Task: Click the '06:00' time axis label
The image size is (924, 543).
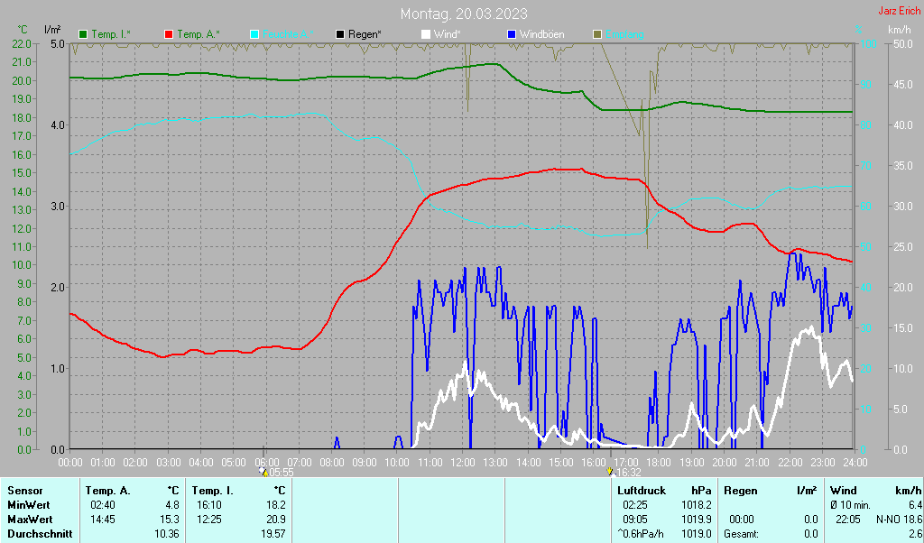Action: click(x=266, y=463)
